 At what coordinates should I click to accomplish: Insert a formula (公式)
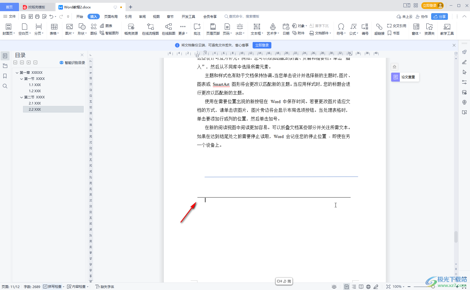pyautogui.click(x=354, y=29)
